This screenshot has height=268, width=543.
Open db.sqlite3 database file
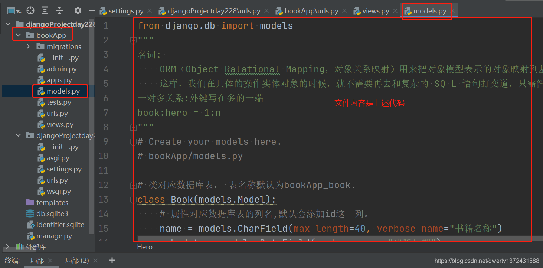click(52, 214)
